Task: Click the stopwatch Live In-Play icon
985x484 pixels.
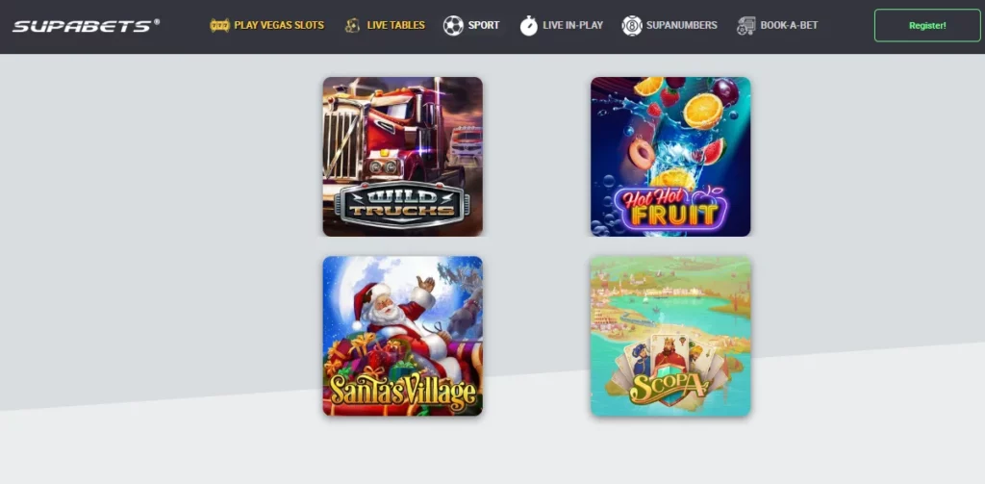Action: (x=529, y=26)
